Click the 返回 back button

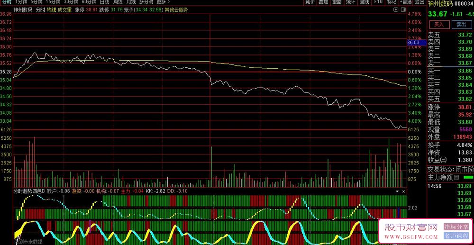pos(419,2)
